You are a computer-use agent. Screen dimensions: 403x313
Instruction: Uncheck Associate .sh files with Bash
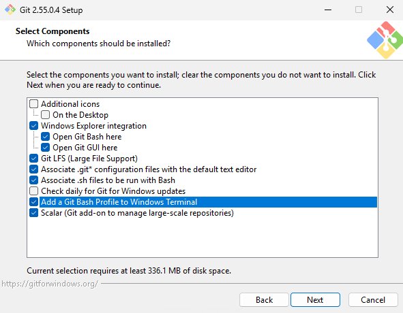[x=33, y=180]
